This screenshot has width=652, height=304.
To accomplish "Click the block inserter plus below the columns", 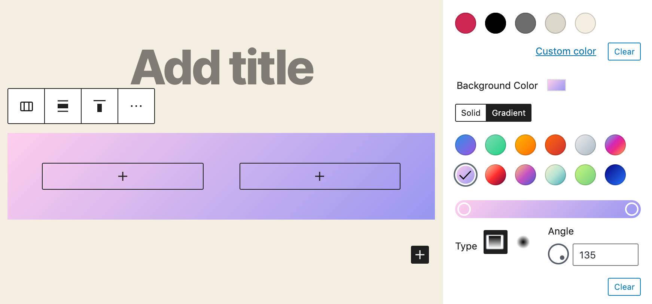I will tap(420, 255).
